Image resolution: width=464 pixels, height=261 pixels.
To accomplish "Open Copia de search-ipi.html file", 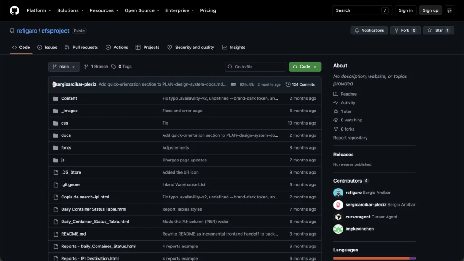I will point(85,197).
